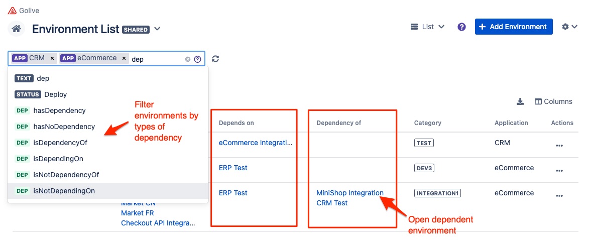Open filter syntax help inside search box
The width and height of the screenshot is (589, 240).
(x=197, y=59)
